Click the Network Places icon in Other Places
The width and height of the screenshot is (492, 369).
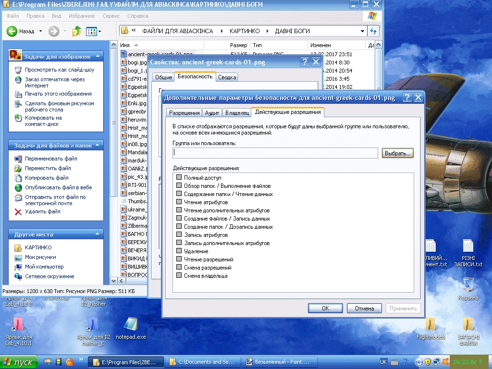tap(18, 276)
